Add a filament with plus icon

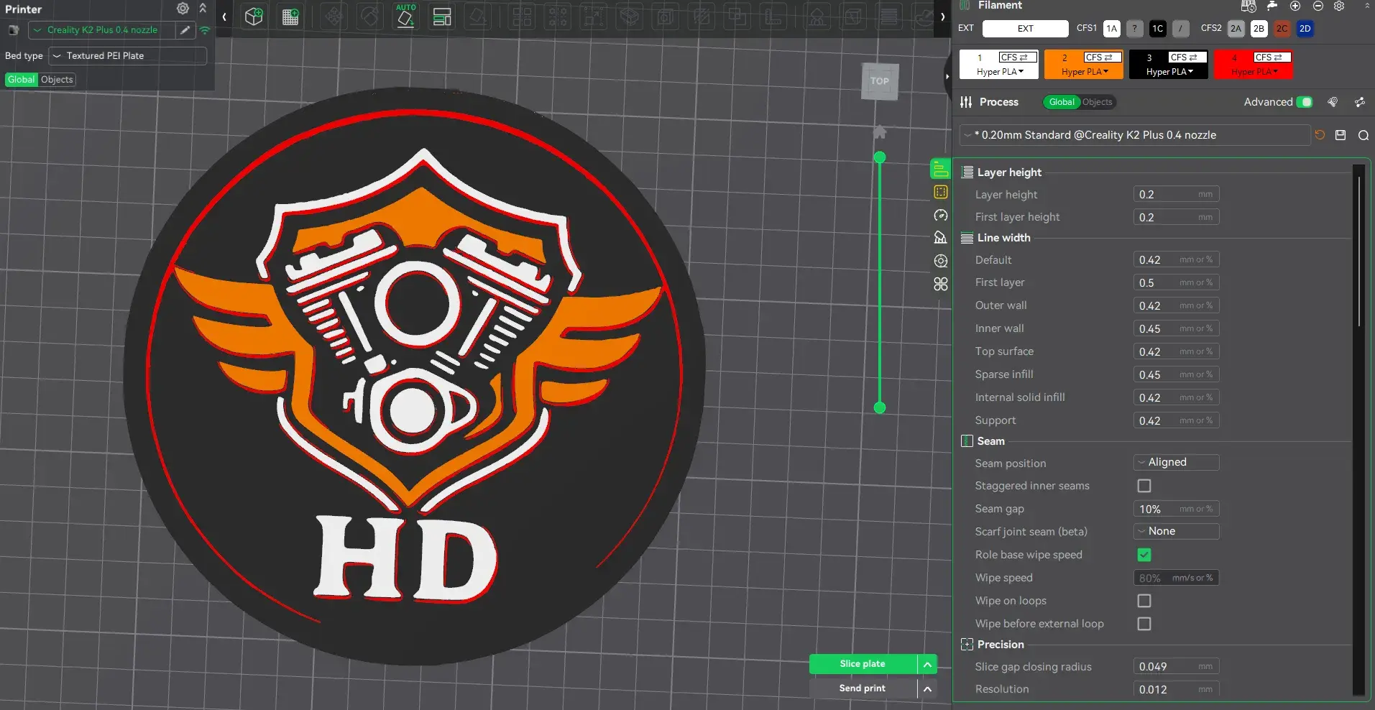click(1295, 6)
